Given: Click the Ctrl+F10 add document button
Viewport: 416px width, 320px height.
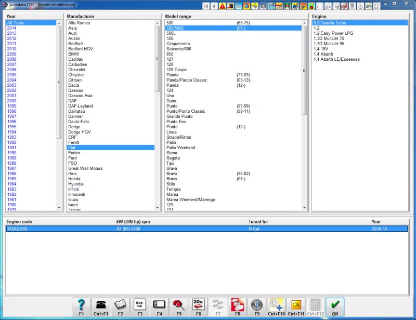Looking at the screenshot, I should 277,307.
